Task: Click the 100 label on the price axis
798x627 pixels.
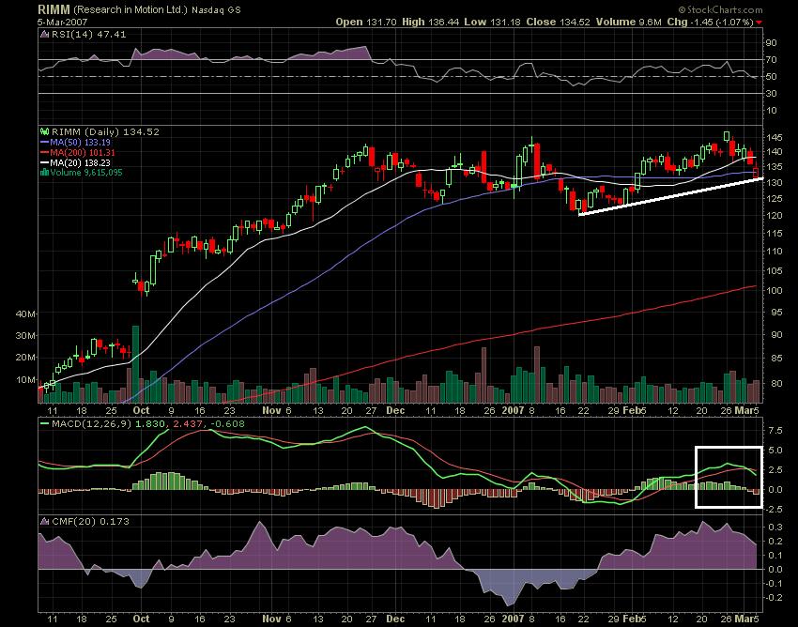Action: [774, 291]
